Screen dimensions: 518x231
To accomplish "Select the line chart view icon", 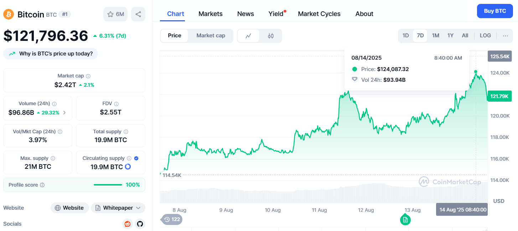I will 249,36.
